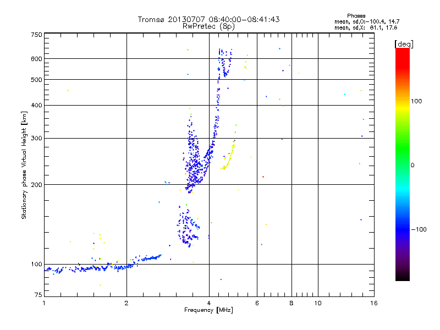
Task: Click colorbar tick label "0"
Action: 413,166
